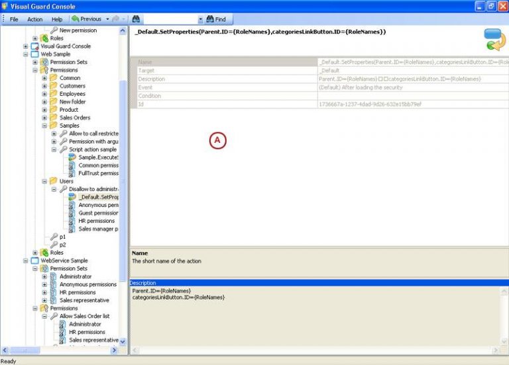Click the Common permission set icon
509x365 pixels.
point(72,165)
